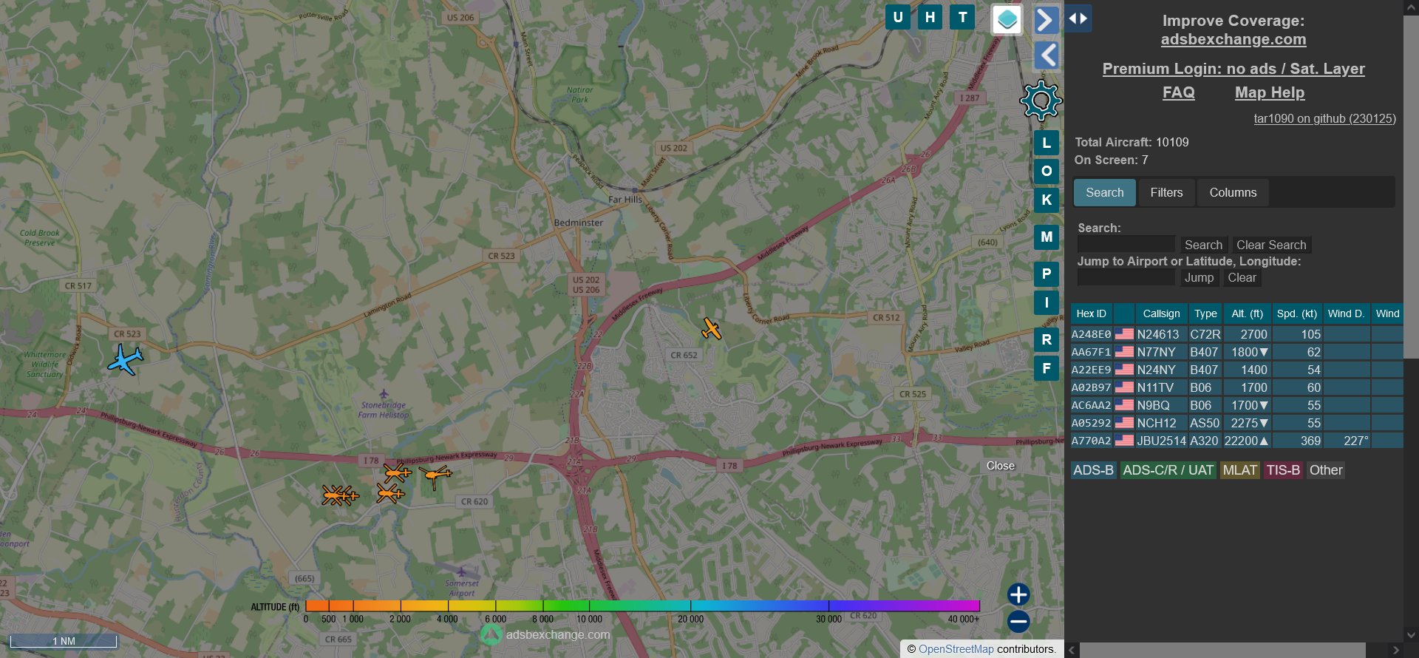
Task: Select helicopter icon nearest CR 620
Action: tap(435, 476)
